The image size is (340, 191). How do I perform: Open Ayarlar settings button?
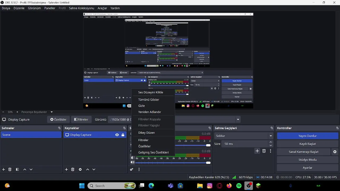pos(307,168)
